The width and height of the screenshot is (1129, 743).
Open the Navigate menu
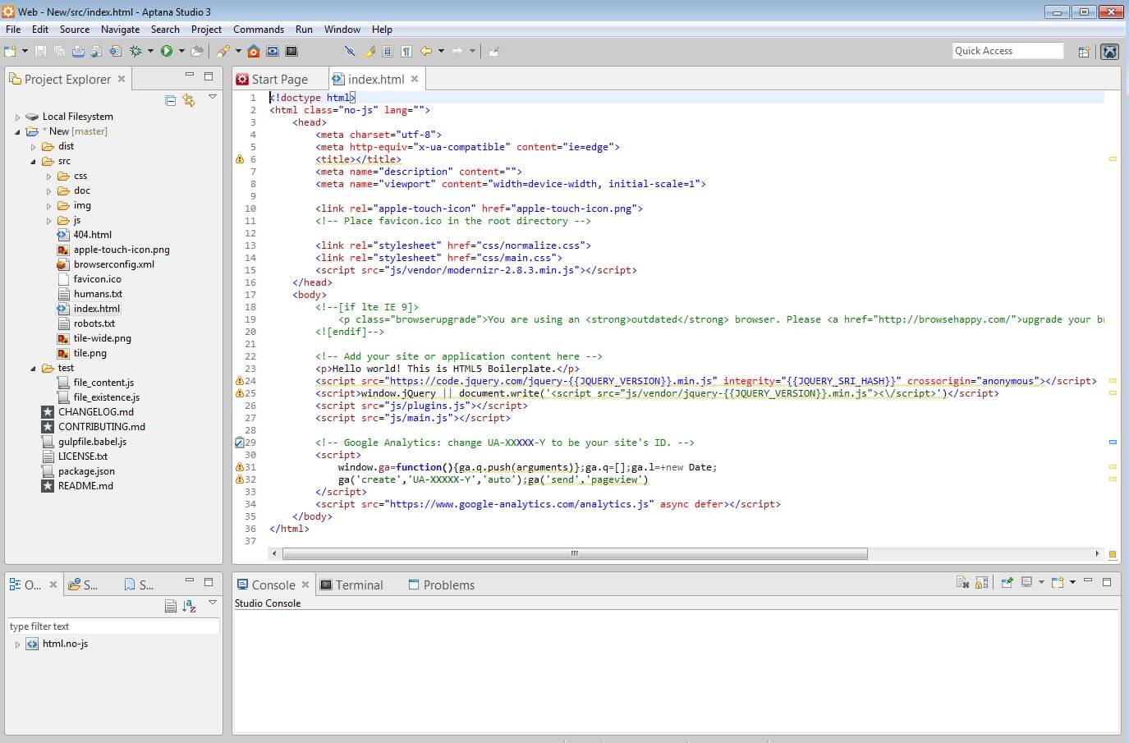(x=120, y=29)
